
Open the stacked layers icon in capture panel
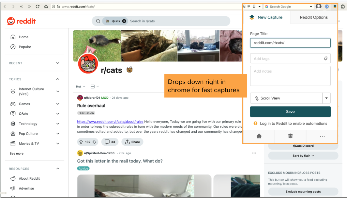click(x=290, y=136)
